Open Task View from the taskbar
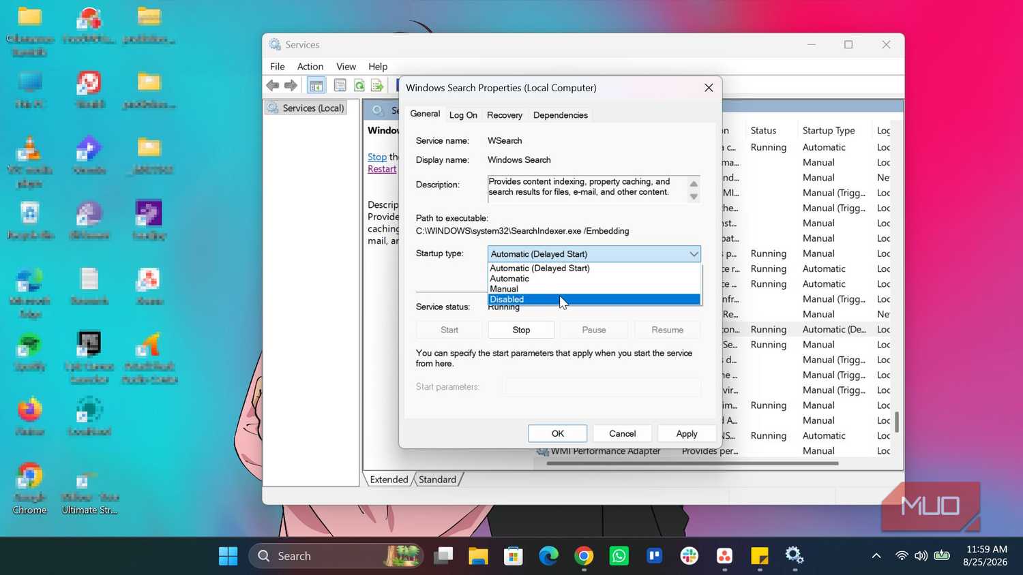 point(443,556)
